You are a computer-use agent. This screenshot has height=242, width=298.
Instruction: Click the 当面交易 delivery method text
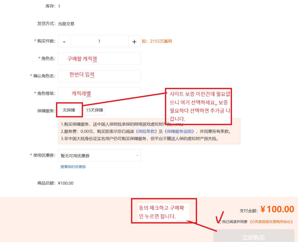[x=66, y=24]
